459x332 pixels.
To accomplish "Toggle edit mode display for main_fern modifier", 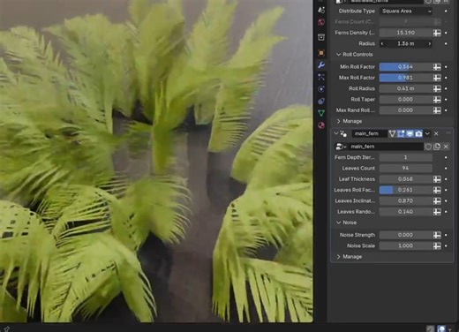I will (401, 133).
